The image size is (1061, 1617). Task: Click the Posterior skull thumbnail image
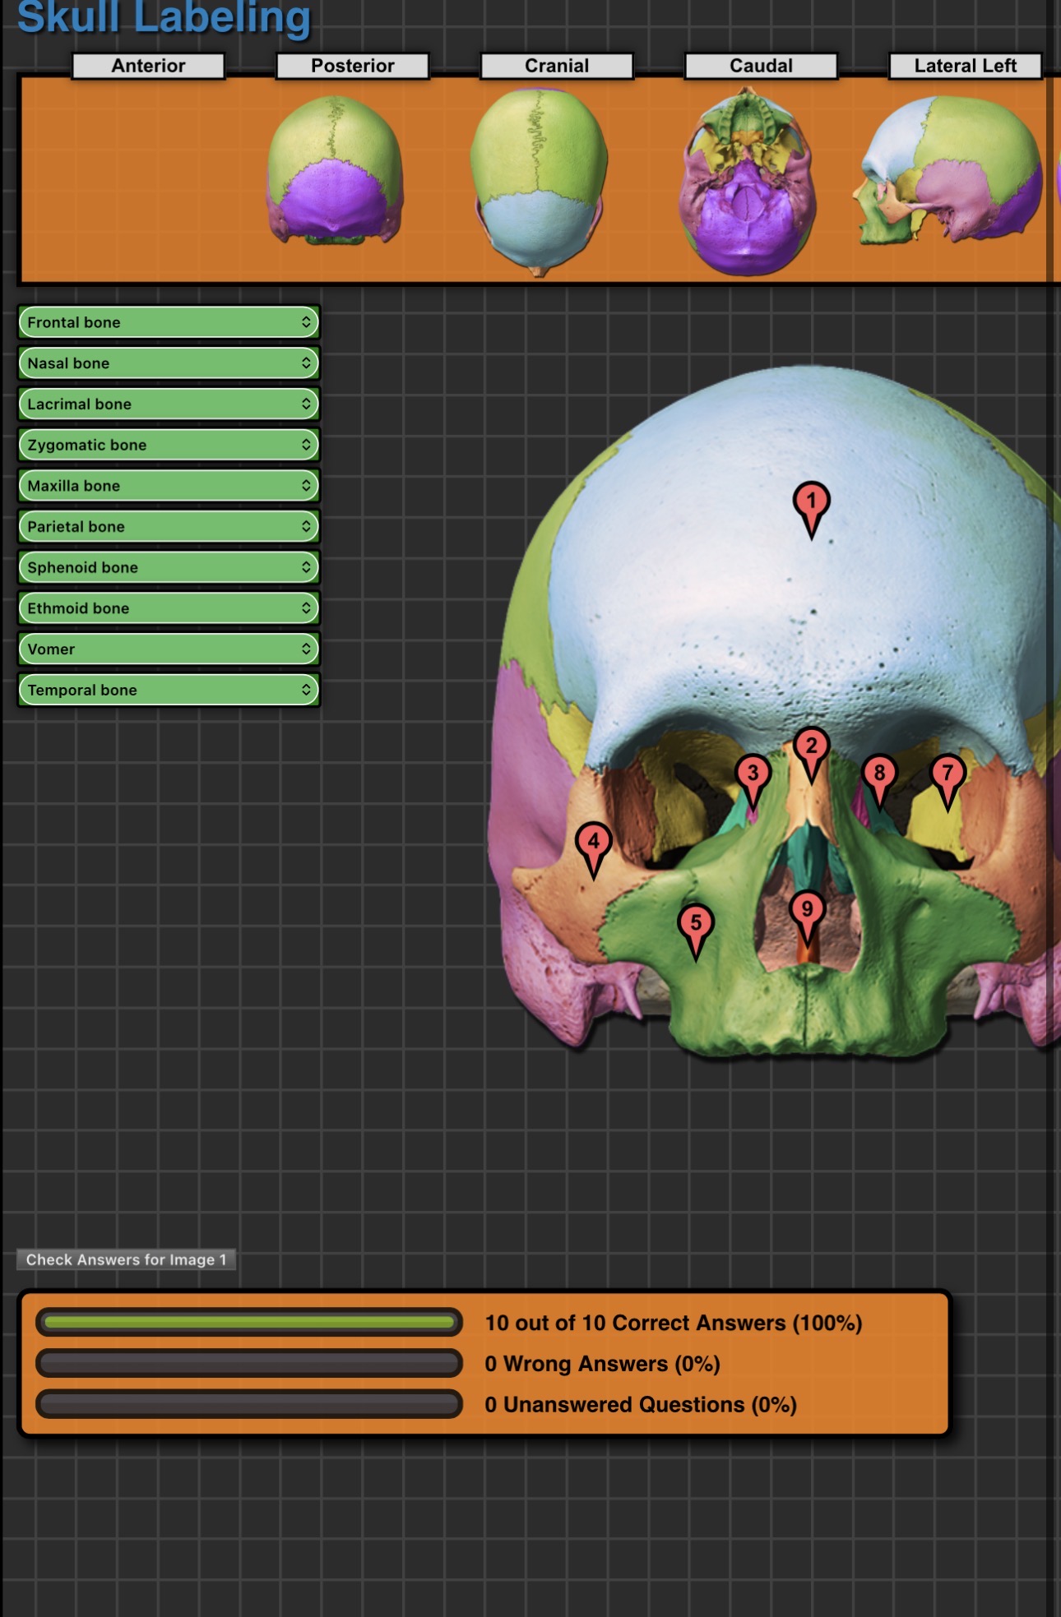point(335,171)
